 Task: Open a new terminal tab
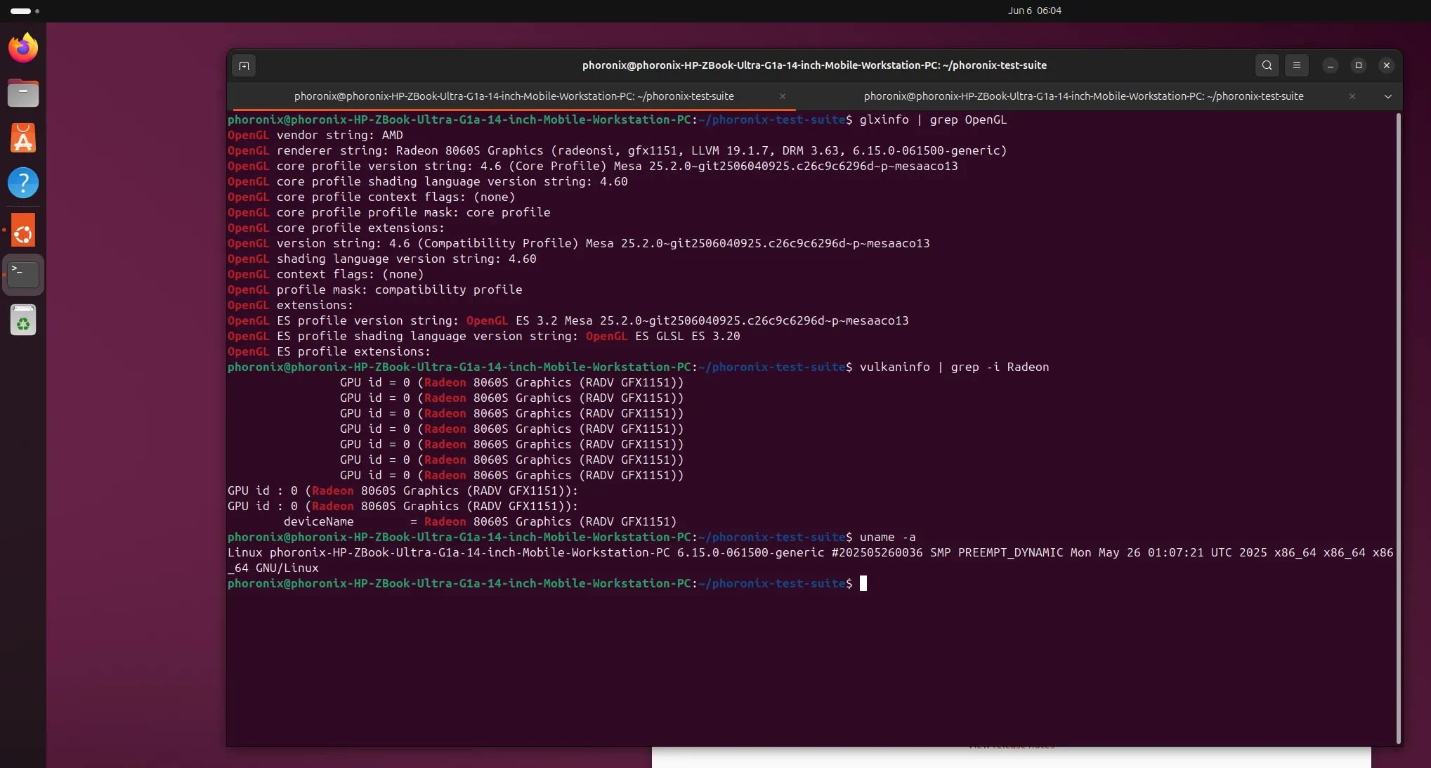[x=244, y=65]
